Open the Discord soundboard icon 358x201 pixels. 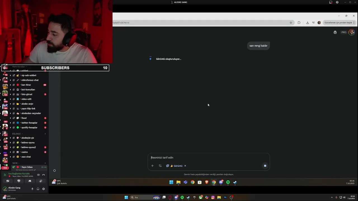coord(41,181)
